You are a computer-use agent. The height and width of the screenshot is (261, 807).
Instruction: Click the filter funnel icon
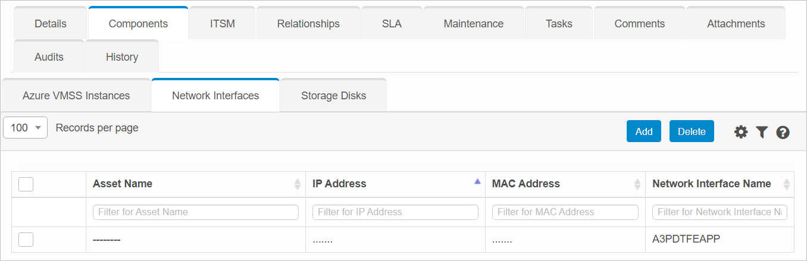coord(762,132)
